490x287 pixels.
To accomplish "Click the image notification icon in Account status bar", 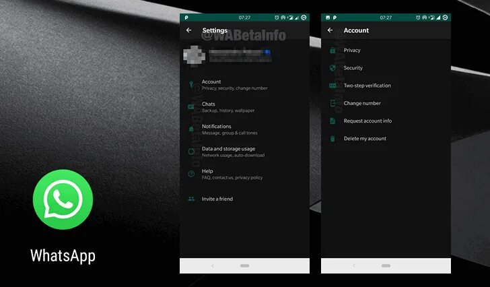I will coord(328,18).
